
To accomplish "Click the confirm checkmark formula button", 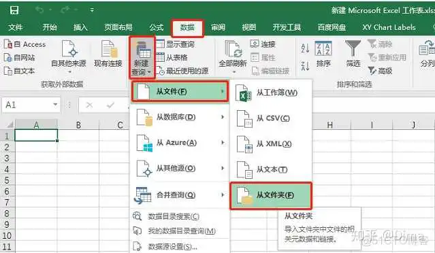I will coord(110,105).
